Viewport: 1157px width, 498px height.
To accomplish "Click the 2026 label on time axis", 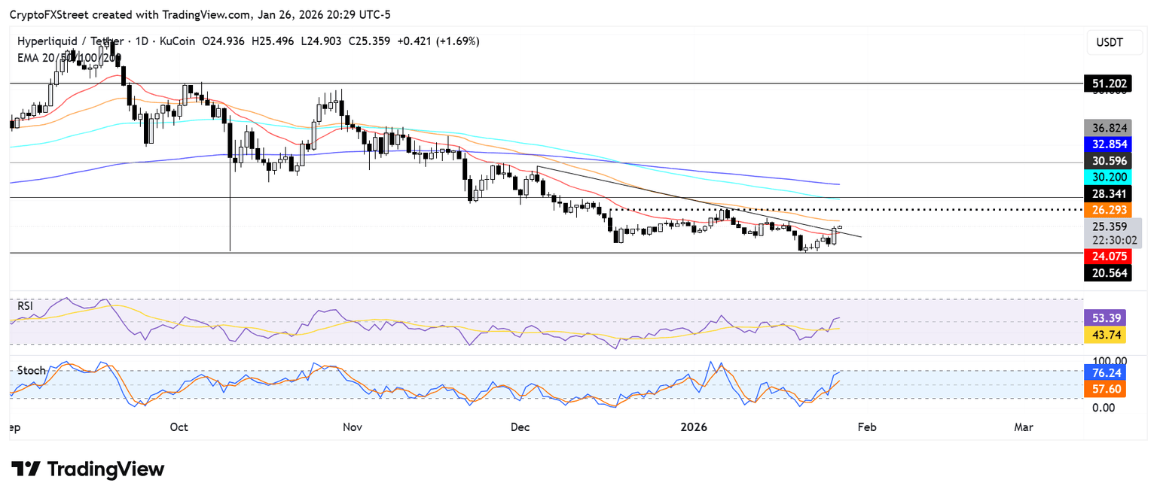I will pos(694,427).
